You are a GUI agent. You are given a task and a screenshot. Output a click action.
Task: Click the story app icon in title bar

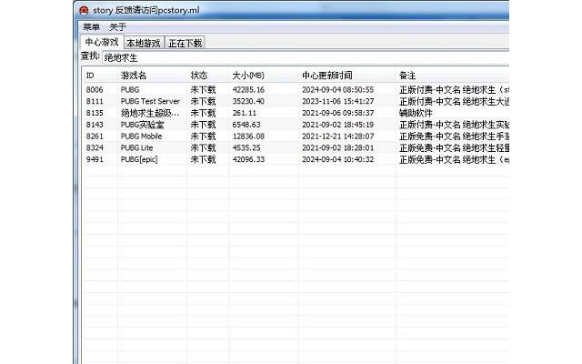(84, 10)
